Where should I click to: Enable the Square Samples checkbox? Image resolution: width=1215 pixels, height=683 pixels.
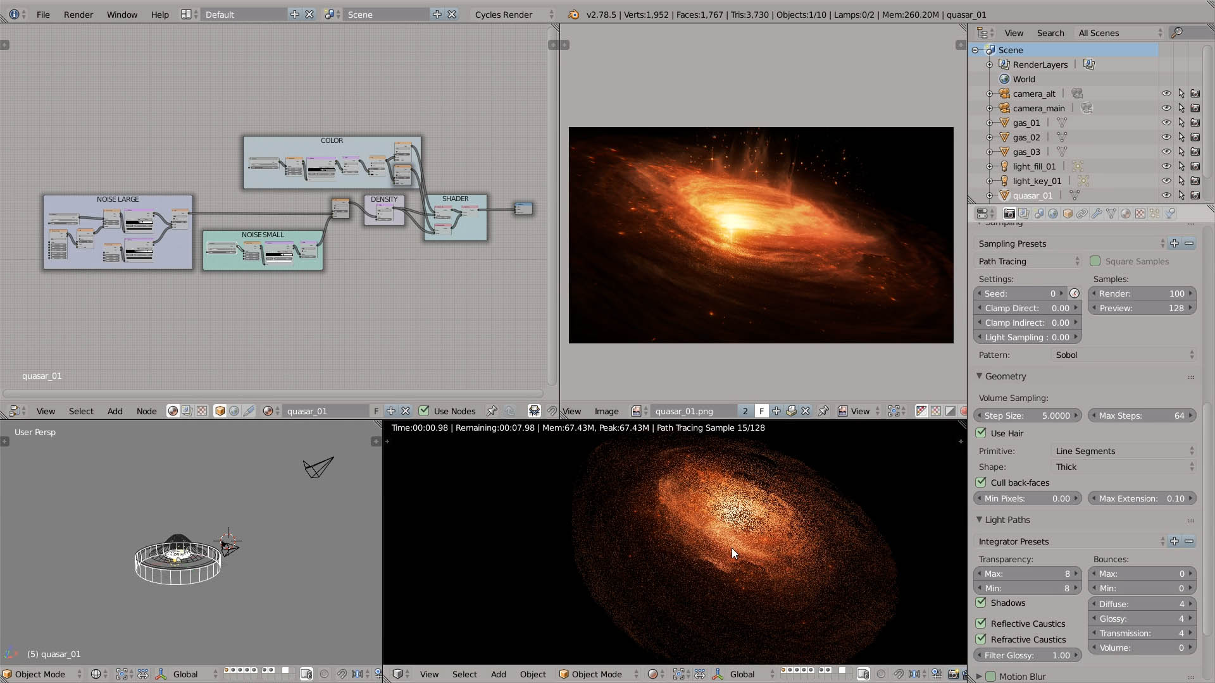(x=1095, y=261)
